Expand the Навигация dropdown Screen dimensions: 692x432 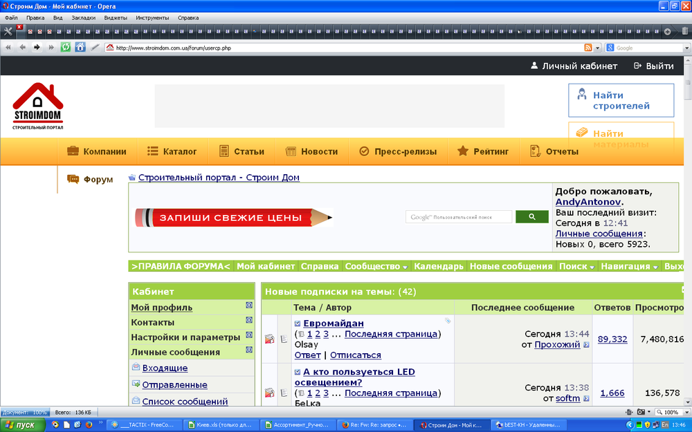click(x=630, y=265)
